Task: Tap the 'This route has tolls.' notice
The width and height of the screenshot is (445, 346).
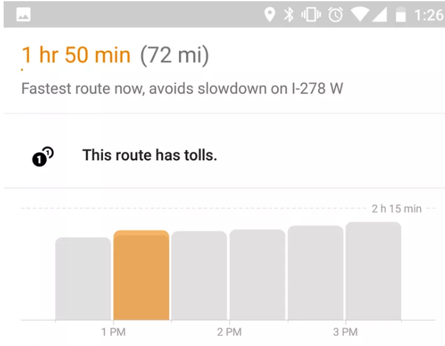Action: click(x=149, y=155)
